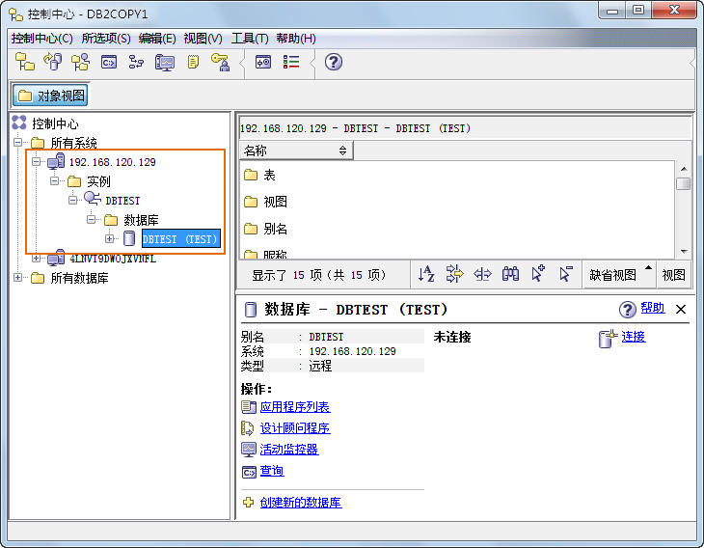Open the 活动监控器 link
Screen dimensions: 704x548
click(288, 450)
